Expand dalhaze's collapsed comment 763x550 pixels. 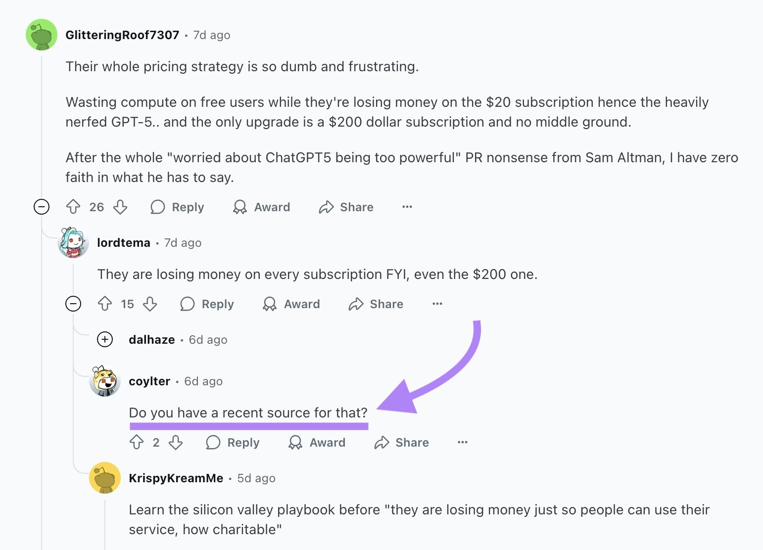coord(104,339)
